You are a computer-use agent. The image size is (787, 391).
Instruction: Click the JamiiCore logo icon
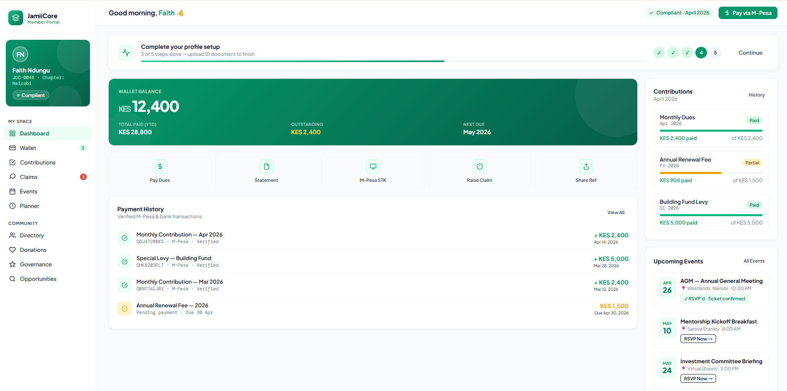pyautogui.click(x=16, y=18)
